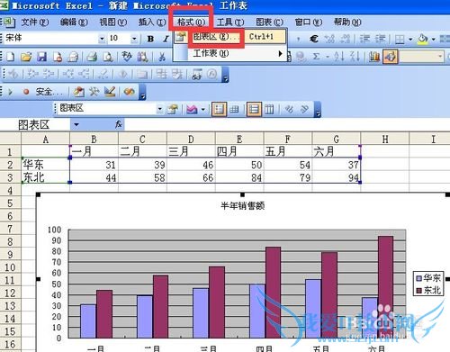Open the 图表(C) menu
The height and width of the screenshot is (352, 450).
pyautogui.click(x=269, y=22)
